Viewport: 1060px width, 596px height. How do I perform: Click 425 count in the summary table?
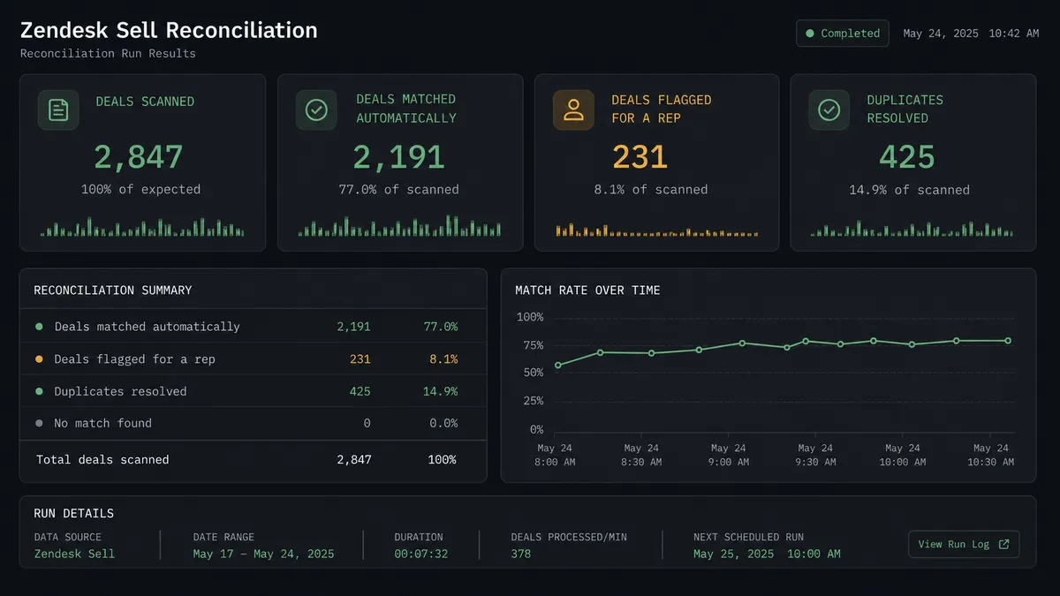tap(360, 391)
